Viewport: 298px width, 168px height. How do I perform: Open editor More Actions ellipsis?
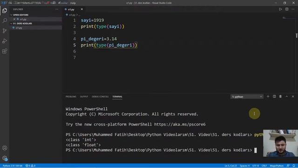pos(293,9)
